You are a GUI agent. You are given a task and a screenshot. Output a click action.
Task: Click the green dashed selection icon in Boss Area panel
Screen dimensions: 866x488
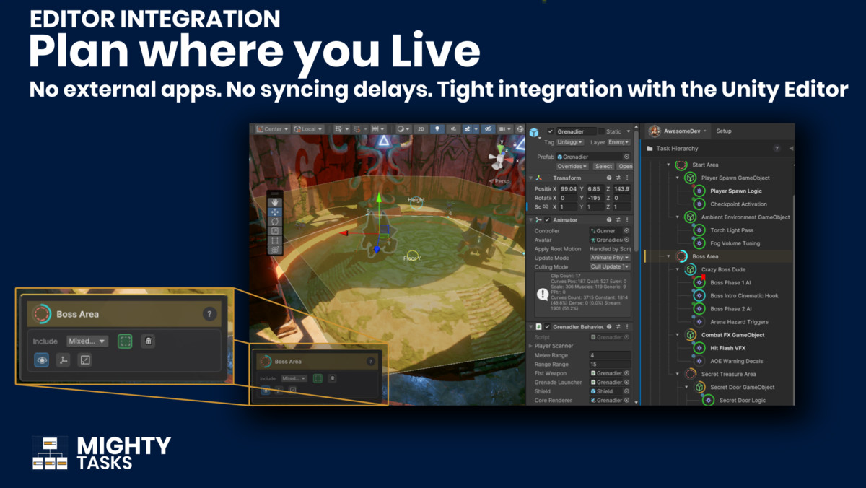(x=126, y=341)
